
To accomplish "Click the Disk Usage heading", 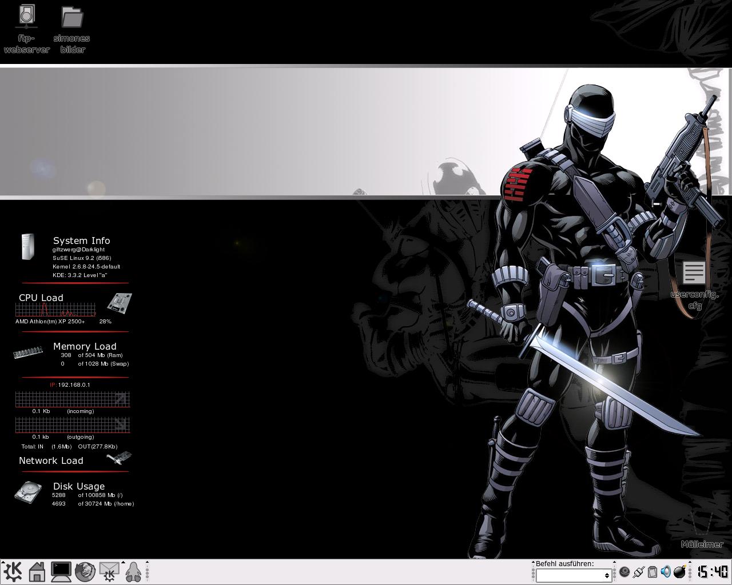I will [x=79, y=486].
